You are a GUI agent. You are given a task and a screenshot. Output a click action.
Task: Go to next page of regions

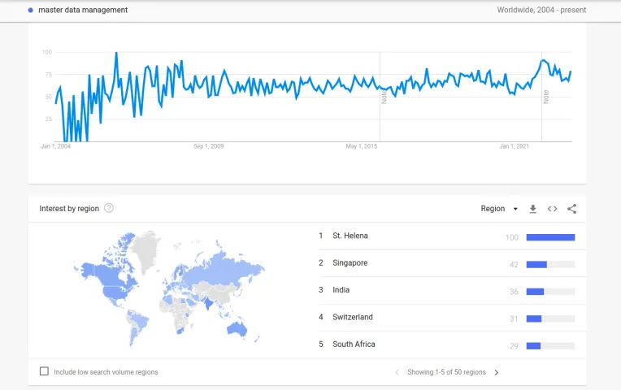[497, 373]
